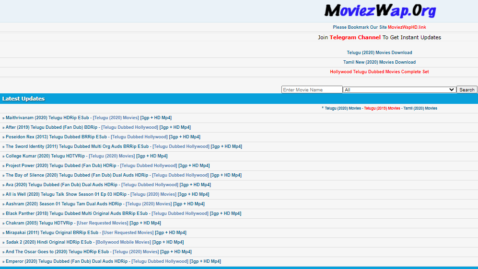
Task: Open [Telugu Dubbed Hollywood] category beside Sword Identity
Action: click(181, 146)
